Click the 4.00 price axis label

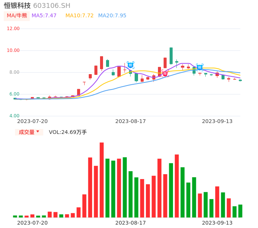pyautogui.click(x=14, y=116)
